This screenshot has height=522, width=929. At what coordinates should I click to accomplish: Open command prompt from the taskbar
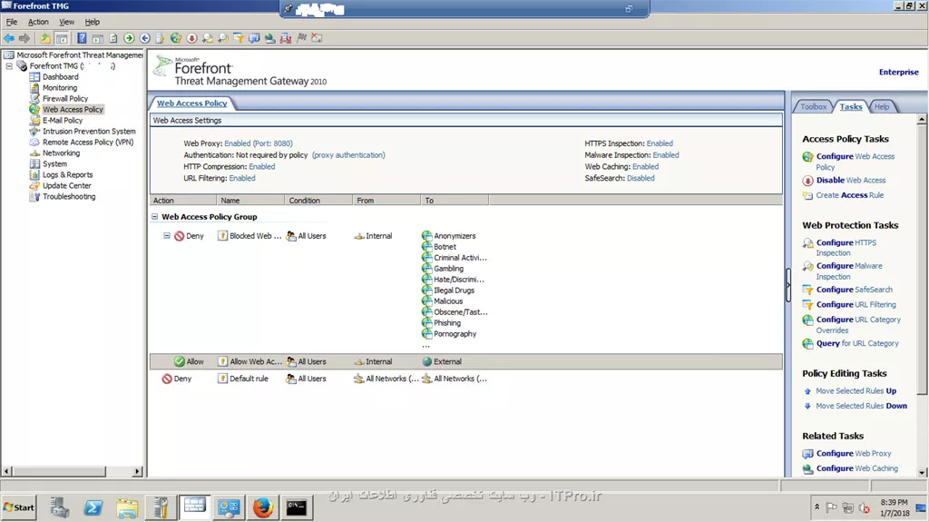[297, 507]
